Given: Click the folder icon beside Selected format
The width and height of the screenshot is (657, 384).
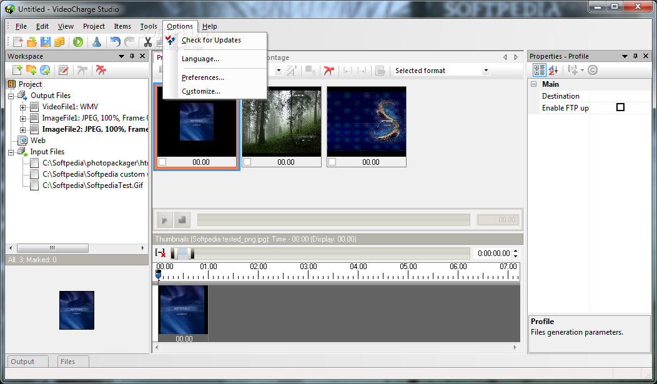Looking at the screenshot, I should coord(380,71).
